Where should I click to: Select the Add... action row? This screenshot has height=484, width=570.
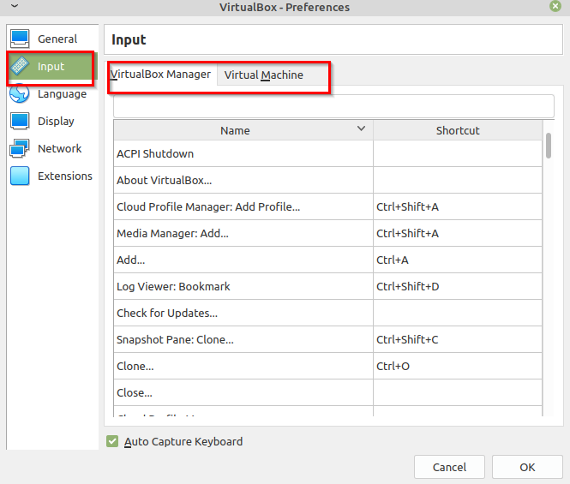click(327, 260)
